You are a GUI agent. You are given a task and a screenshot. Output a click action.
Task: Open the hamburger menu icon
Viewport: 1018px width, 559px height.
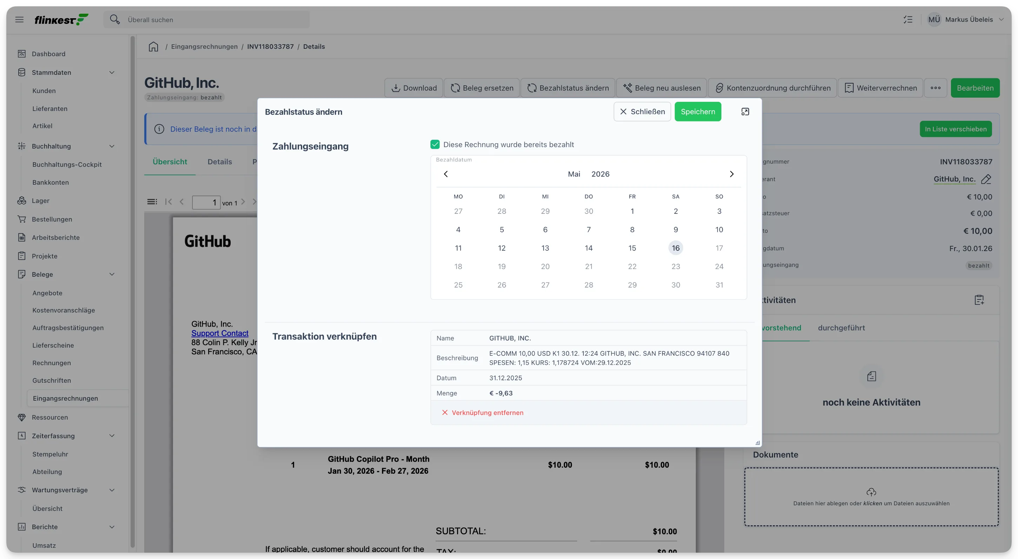pos(19,19)
